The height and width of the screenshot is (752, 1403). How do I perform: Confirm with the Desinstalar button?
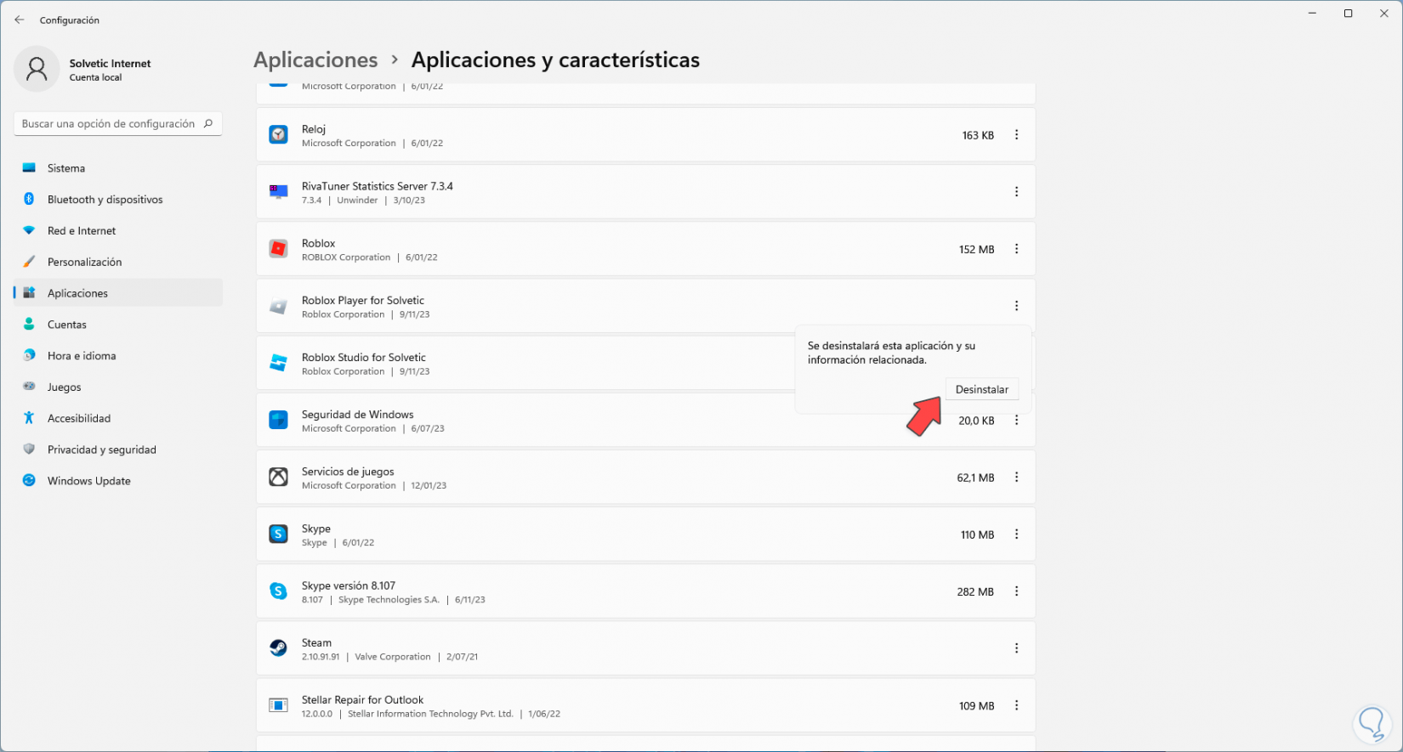(x=981, y=389)
